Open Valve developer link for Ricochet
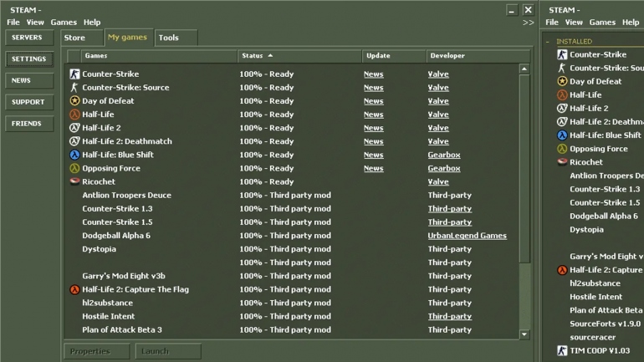 click(x=438, y=181)
